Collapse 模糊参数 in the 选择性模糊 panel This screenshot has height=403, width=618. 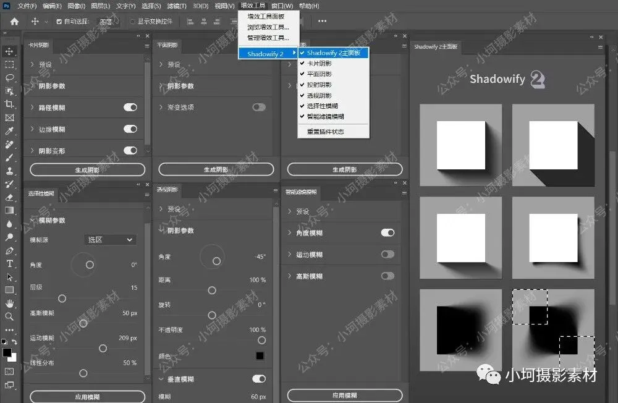tap(32, 220)
